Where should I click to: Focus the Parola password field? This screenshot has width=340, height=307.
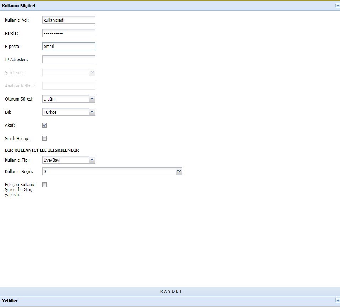[x=69, y=33]
